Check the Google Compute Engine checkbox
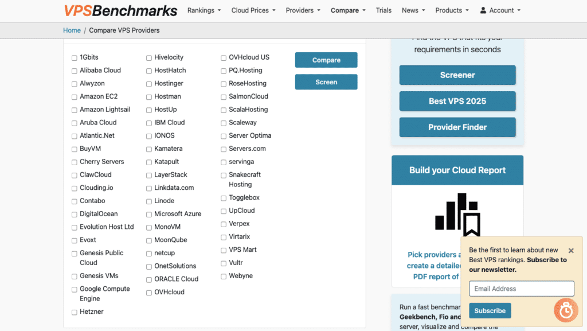Screen dimensions: 587x331 coord(75,290)
